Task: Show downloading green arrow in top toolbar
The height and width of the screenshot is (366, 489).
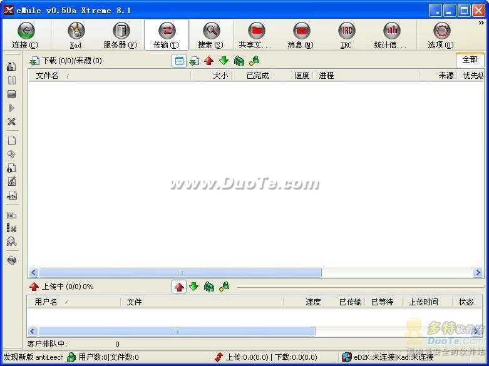Action: point(224,61)
